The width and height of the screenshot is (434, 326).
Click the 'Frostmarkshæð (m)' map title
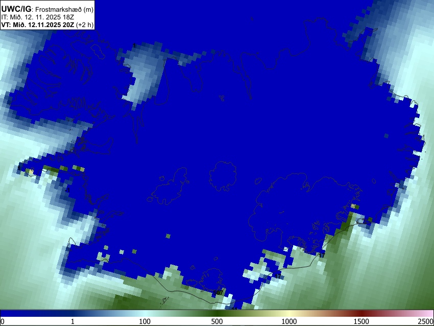64,10
